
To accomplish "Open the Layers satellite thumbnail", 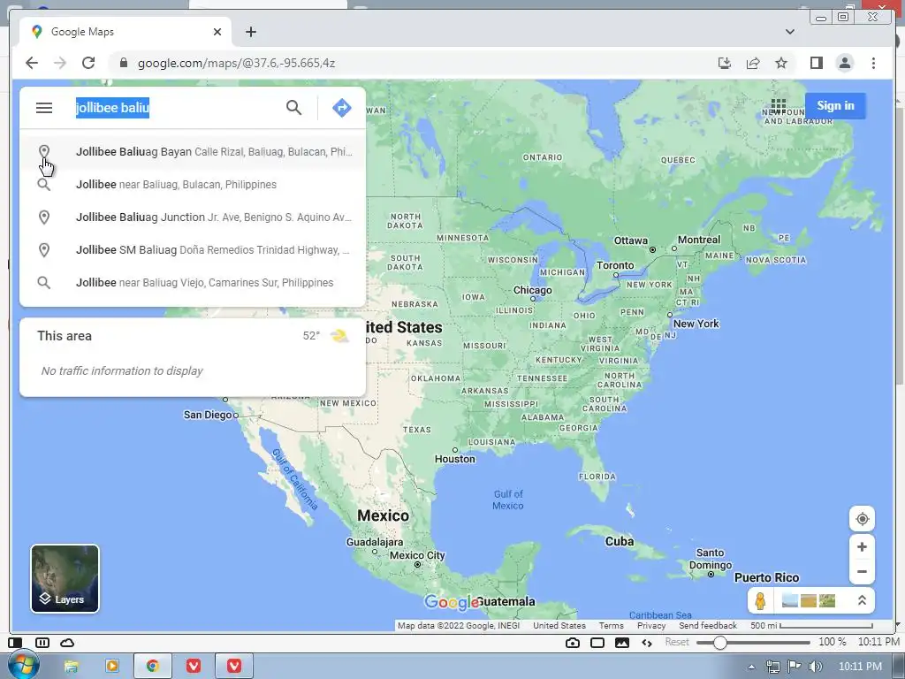I will (x=65, y=578).
